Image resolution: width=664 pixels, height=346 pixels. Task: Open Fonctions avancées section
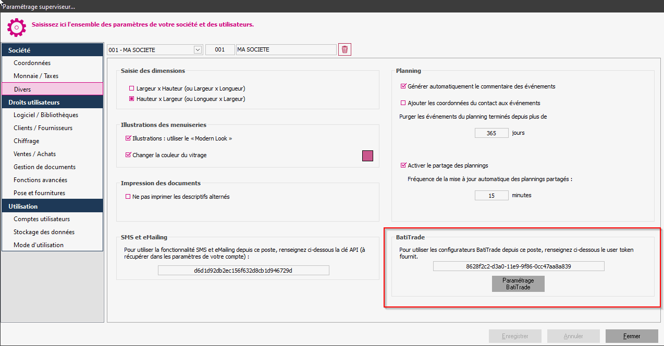pyautogui.click(x=53, y=180)
